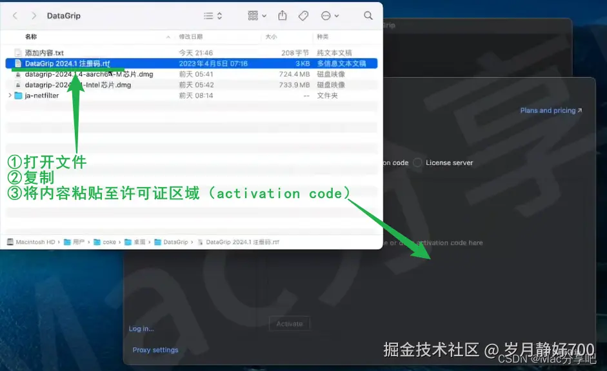Sort by the 大小 column header
Screen dimensions: 607x371
click(271, 36)
